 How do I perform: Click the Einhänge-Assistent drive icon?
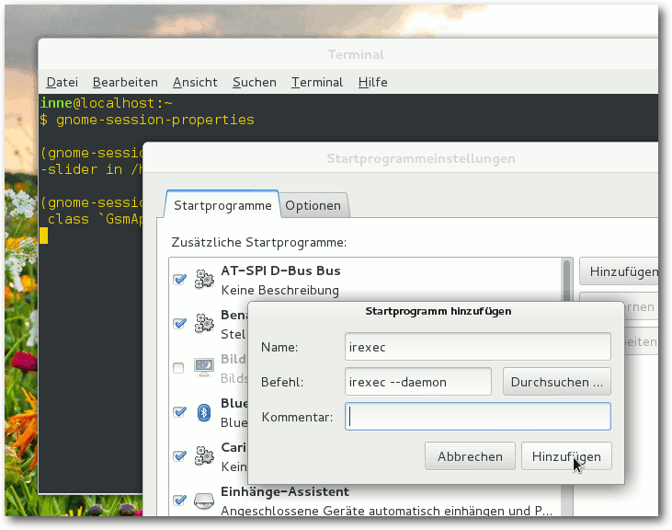tap(204, 501)
